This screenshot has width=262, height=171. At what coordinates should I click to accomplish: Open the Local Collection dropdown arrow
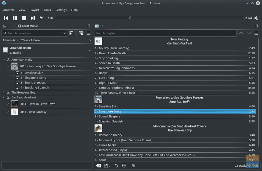click(x=90, y=50)
